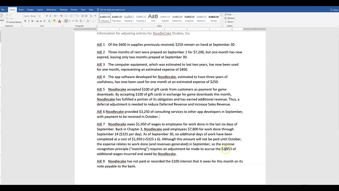Copy the selection
The width and height of the screenshot is (339, 191).
9,18
